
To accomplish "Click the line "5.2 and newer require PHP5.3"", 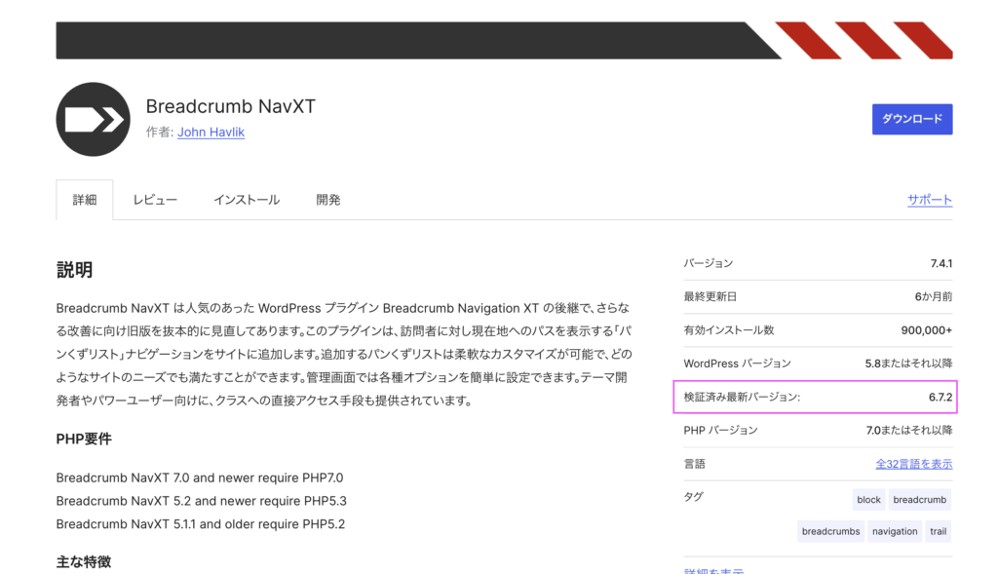I will (x=201, y=501).
